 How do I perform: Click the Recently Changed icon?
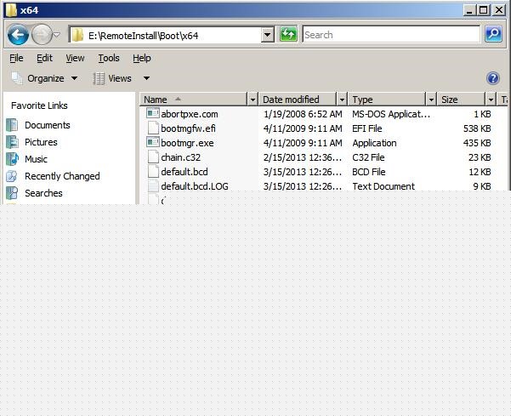tap(13, 176)
